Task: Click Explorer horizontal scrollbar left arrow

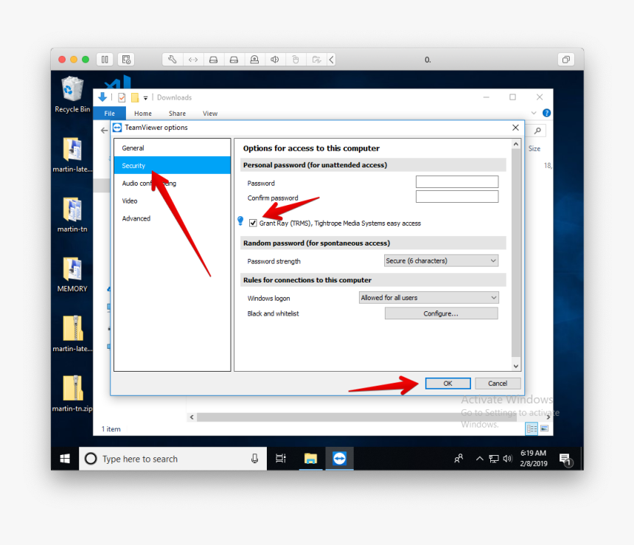Action: pyautogui.click(x=192, y=417)
